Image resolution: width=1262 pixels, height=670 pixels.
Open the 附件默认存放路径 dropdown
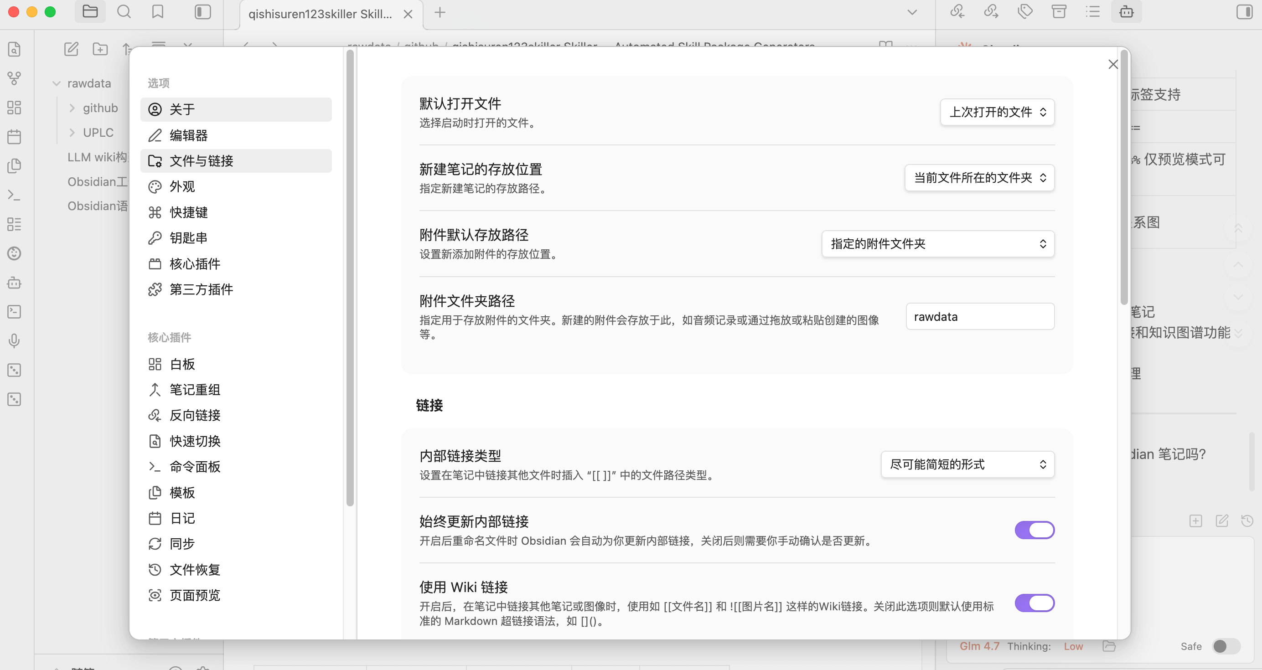click(938, 244)
